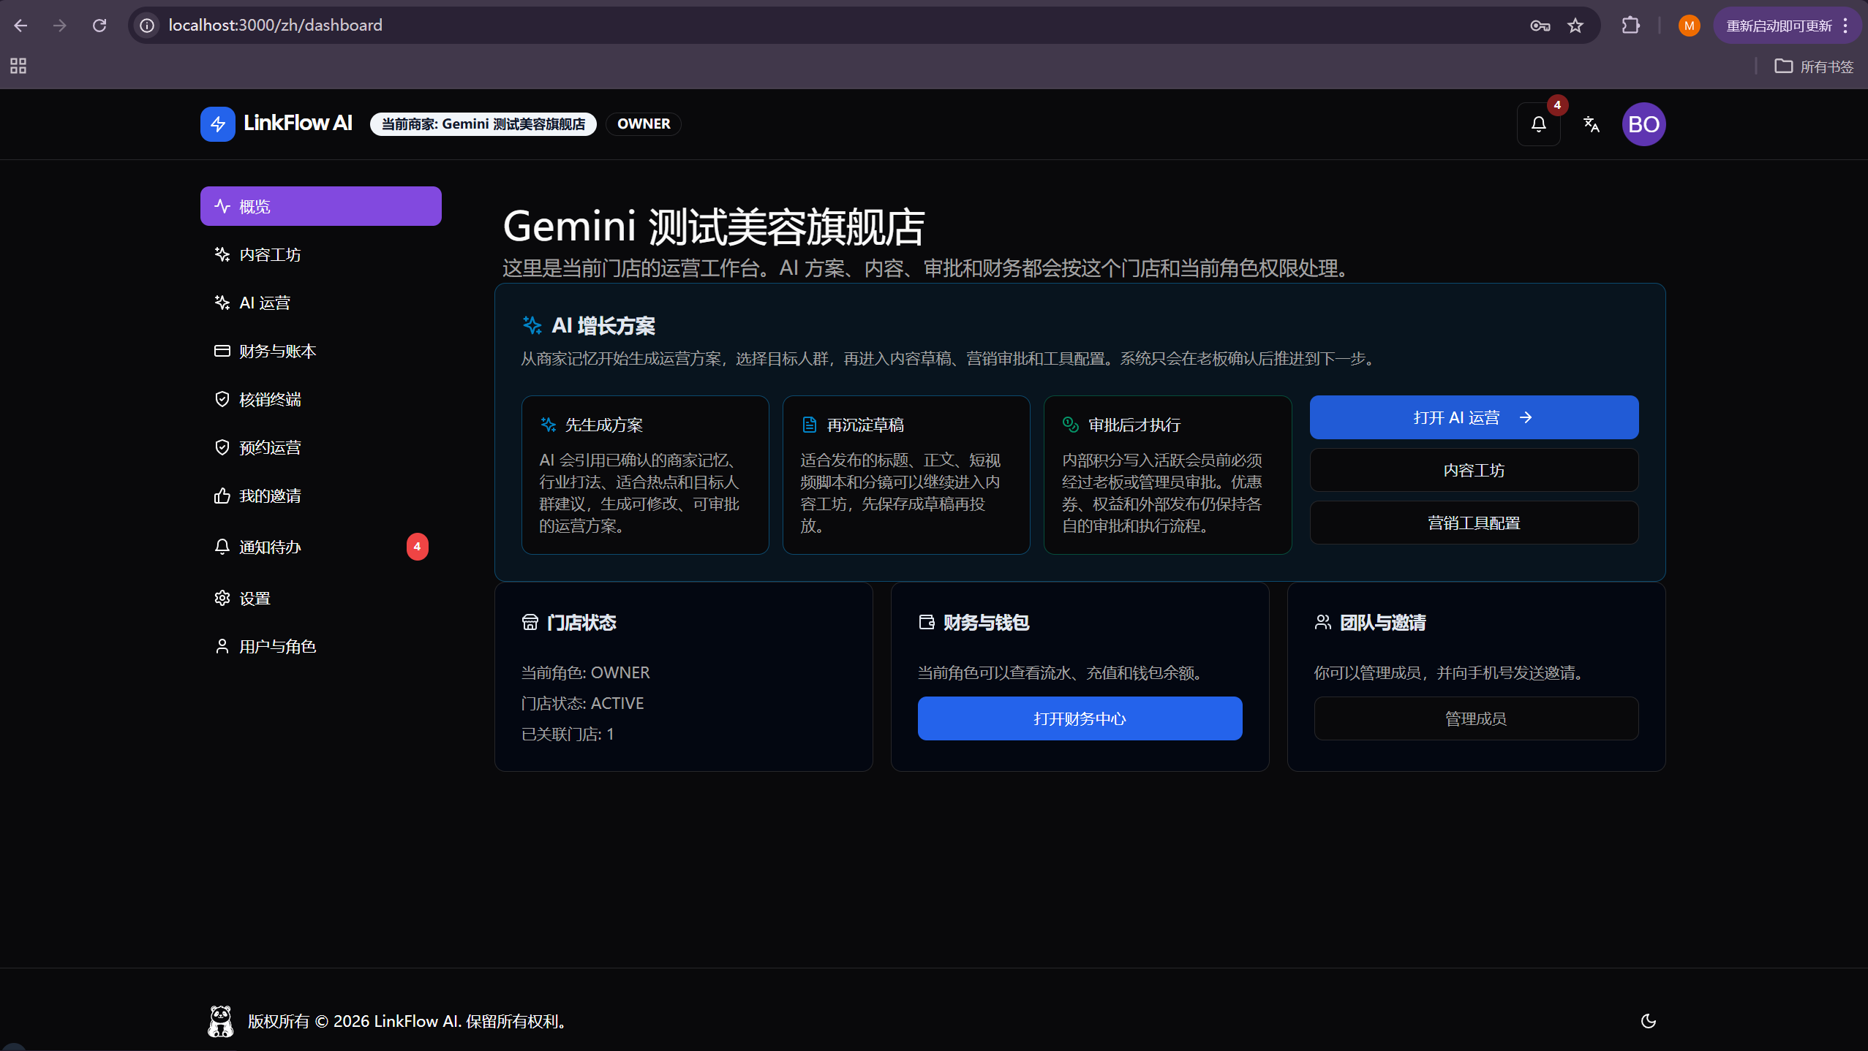The height and width of the screenshot is (1051, 1868).
Task: Click the arrow icon on 打开 AI 运营 button
Action: tap(1526, 417)
